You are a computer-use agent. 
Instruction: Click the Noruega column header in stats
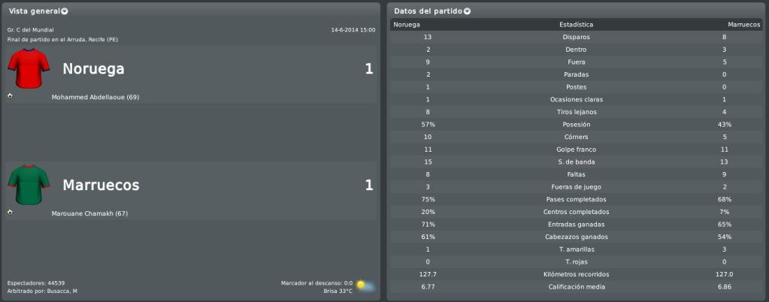(x=407, y=25)
